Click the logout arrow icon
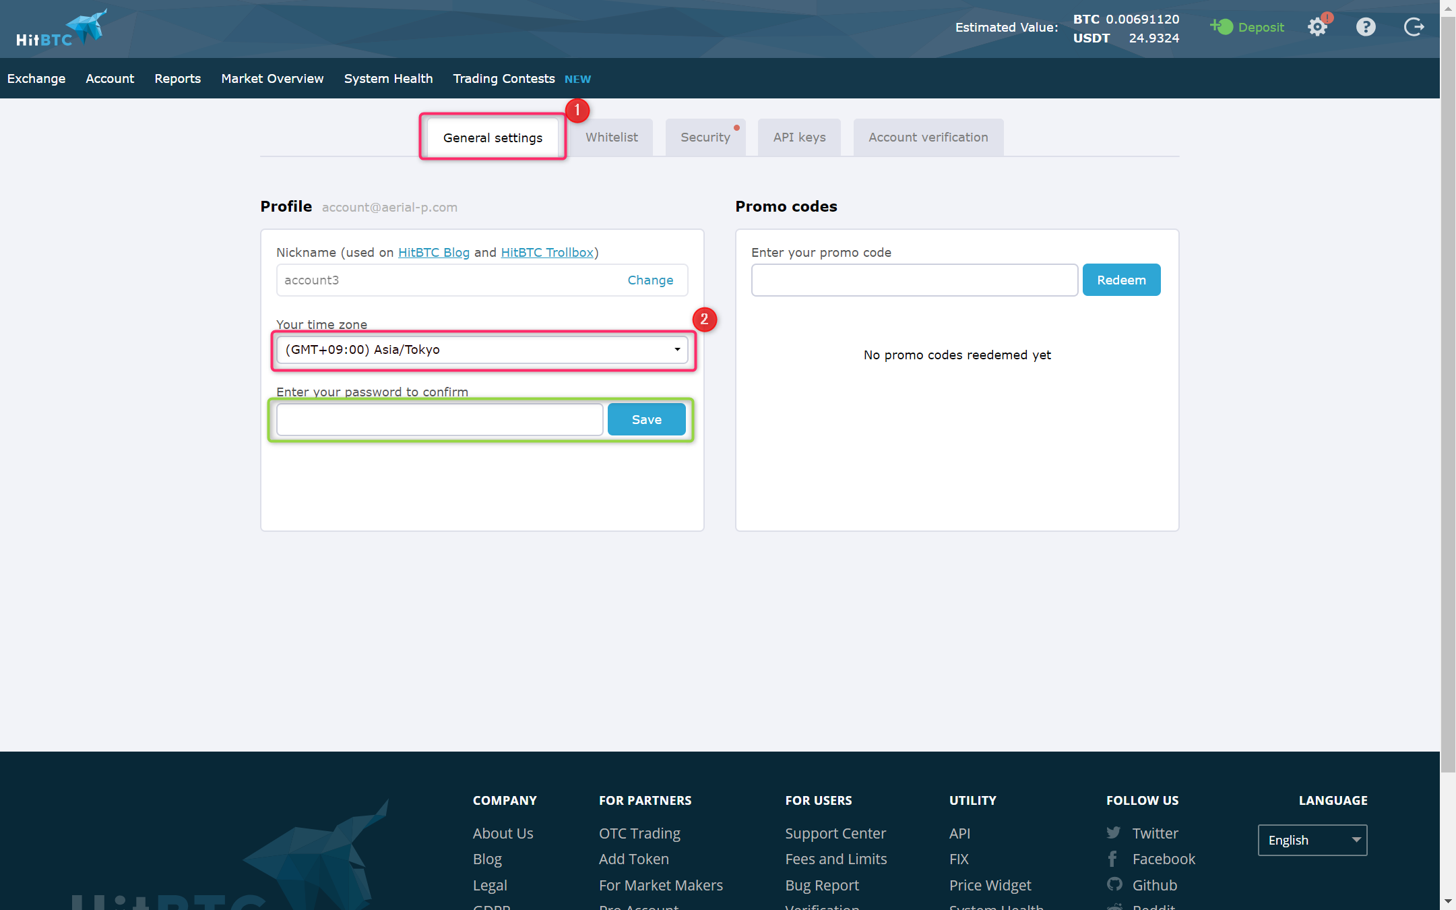This screenshot has width=1456, height=910. click(x=1414, y=27)
